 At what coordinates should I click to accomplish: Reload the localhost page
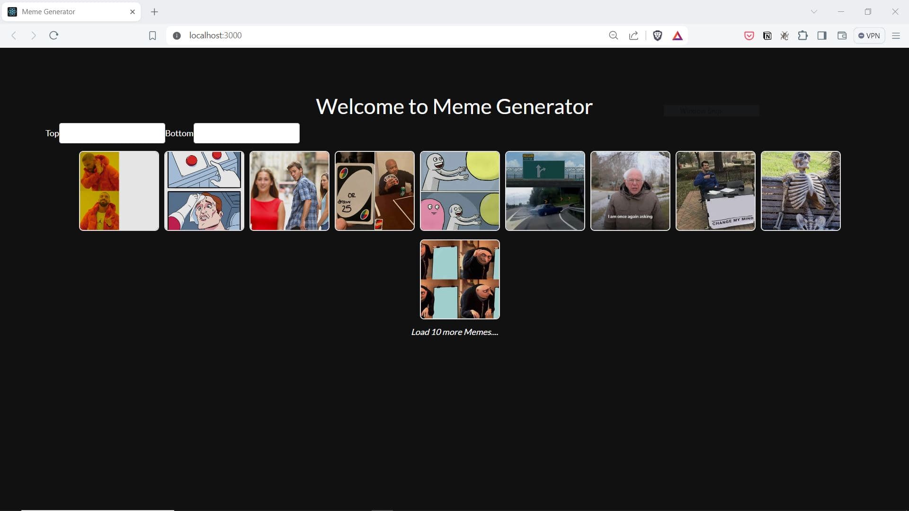tap(53, 35)
